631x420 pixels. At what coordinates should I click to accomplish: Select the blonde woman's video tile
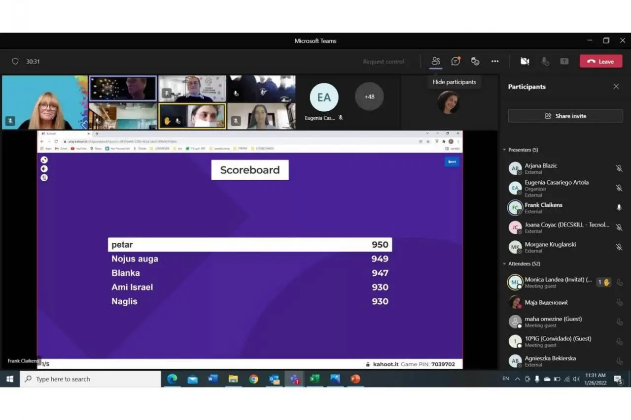coord(44,102)
